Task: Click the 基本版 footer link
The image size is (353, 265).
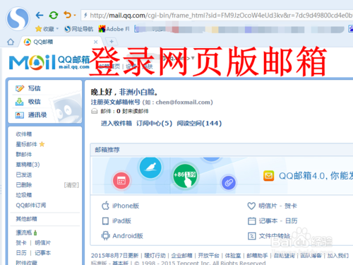Action: 121,263
